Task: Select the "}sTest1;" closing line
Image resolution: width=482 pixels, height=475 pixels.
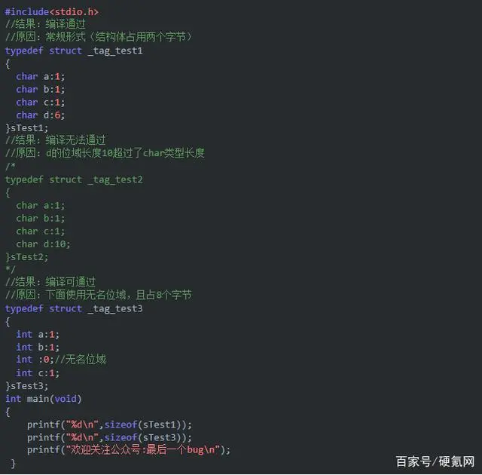Action: click(26, 127)
